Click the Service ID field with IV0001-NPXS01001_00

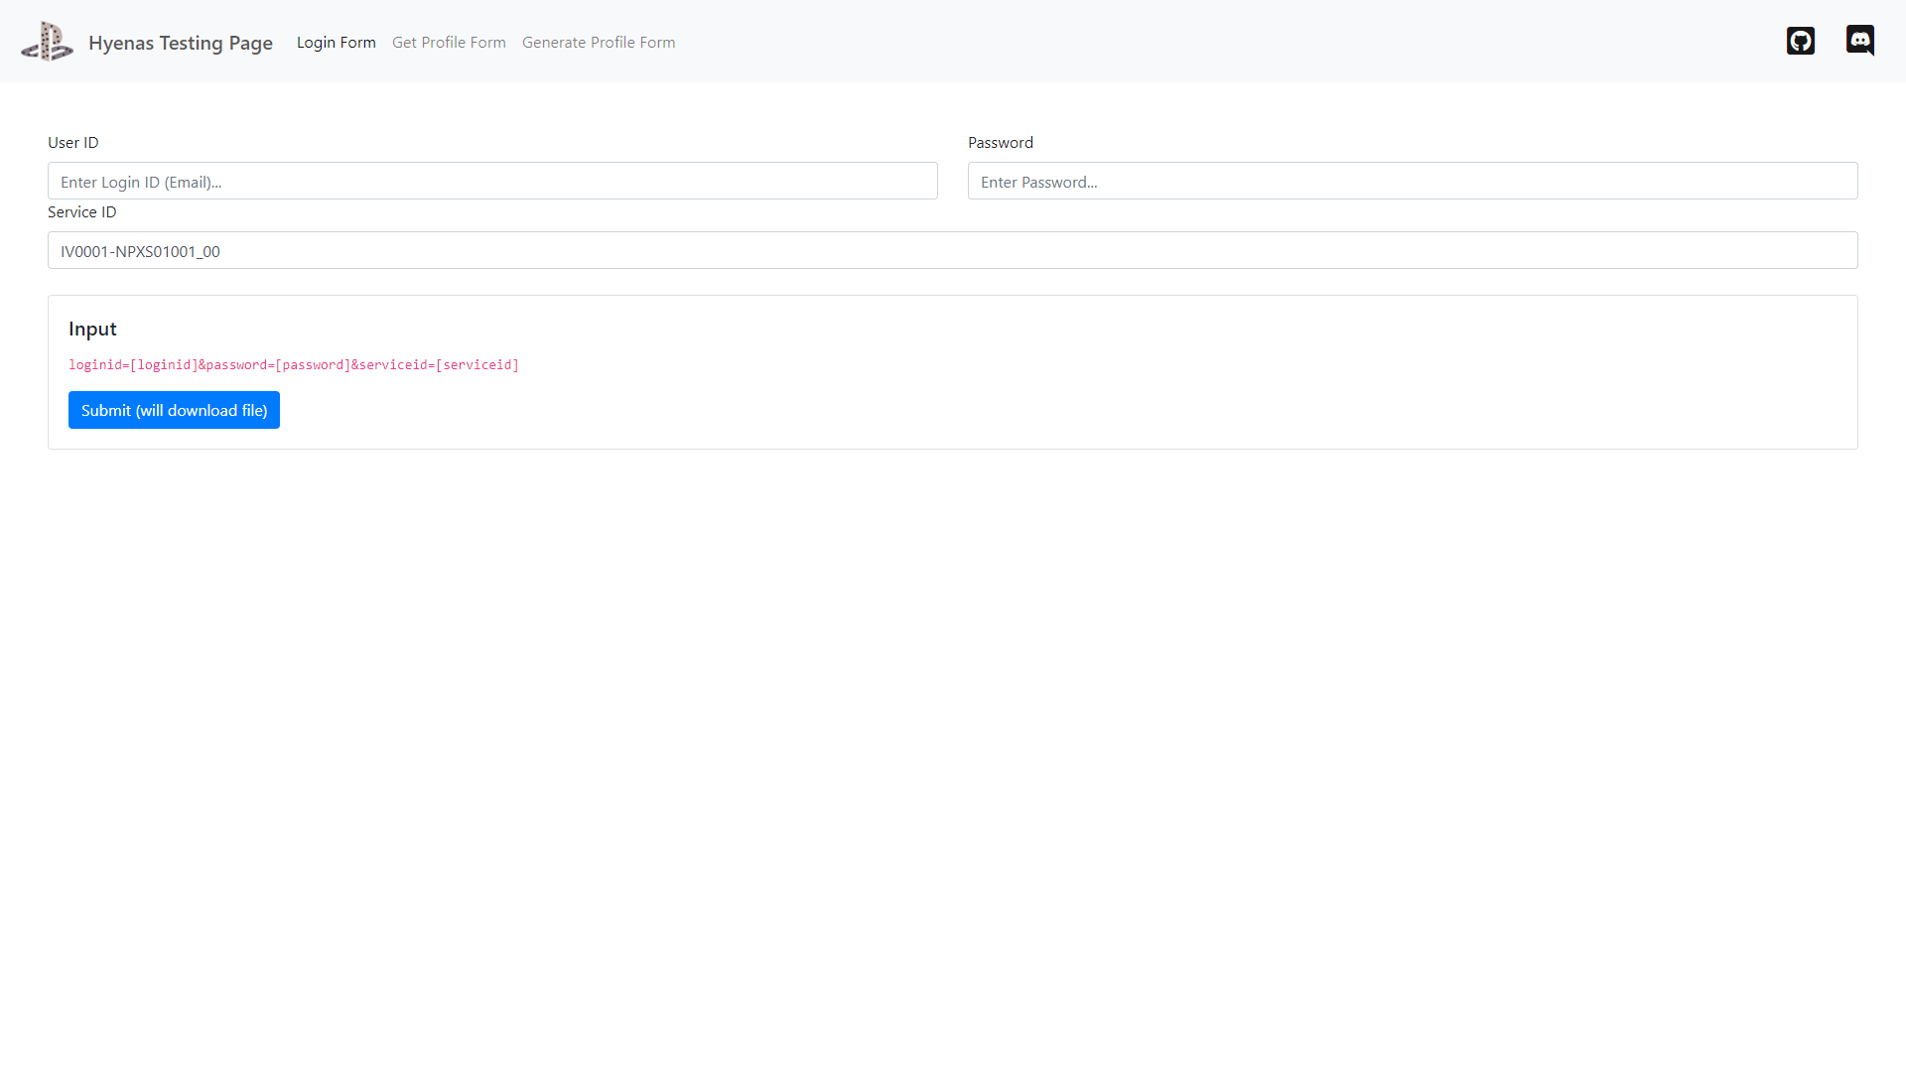click(x=952, y=251)
